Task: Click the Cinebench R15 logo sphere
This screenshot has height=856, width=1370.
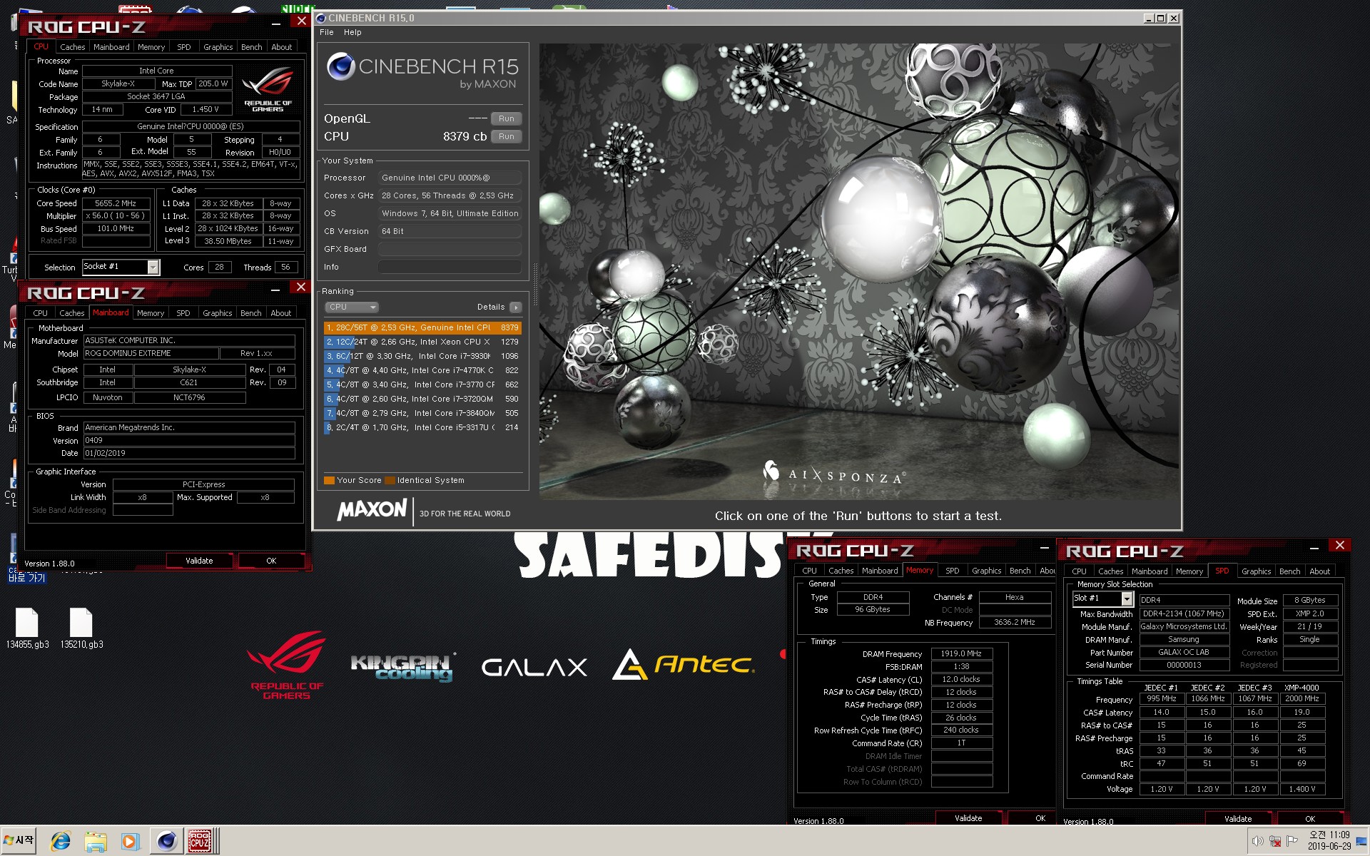Action: tap(341, 66)
